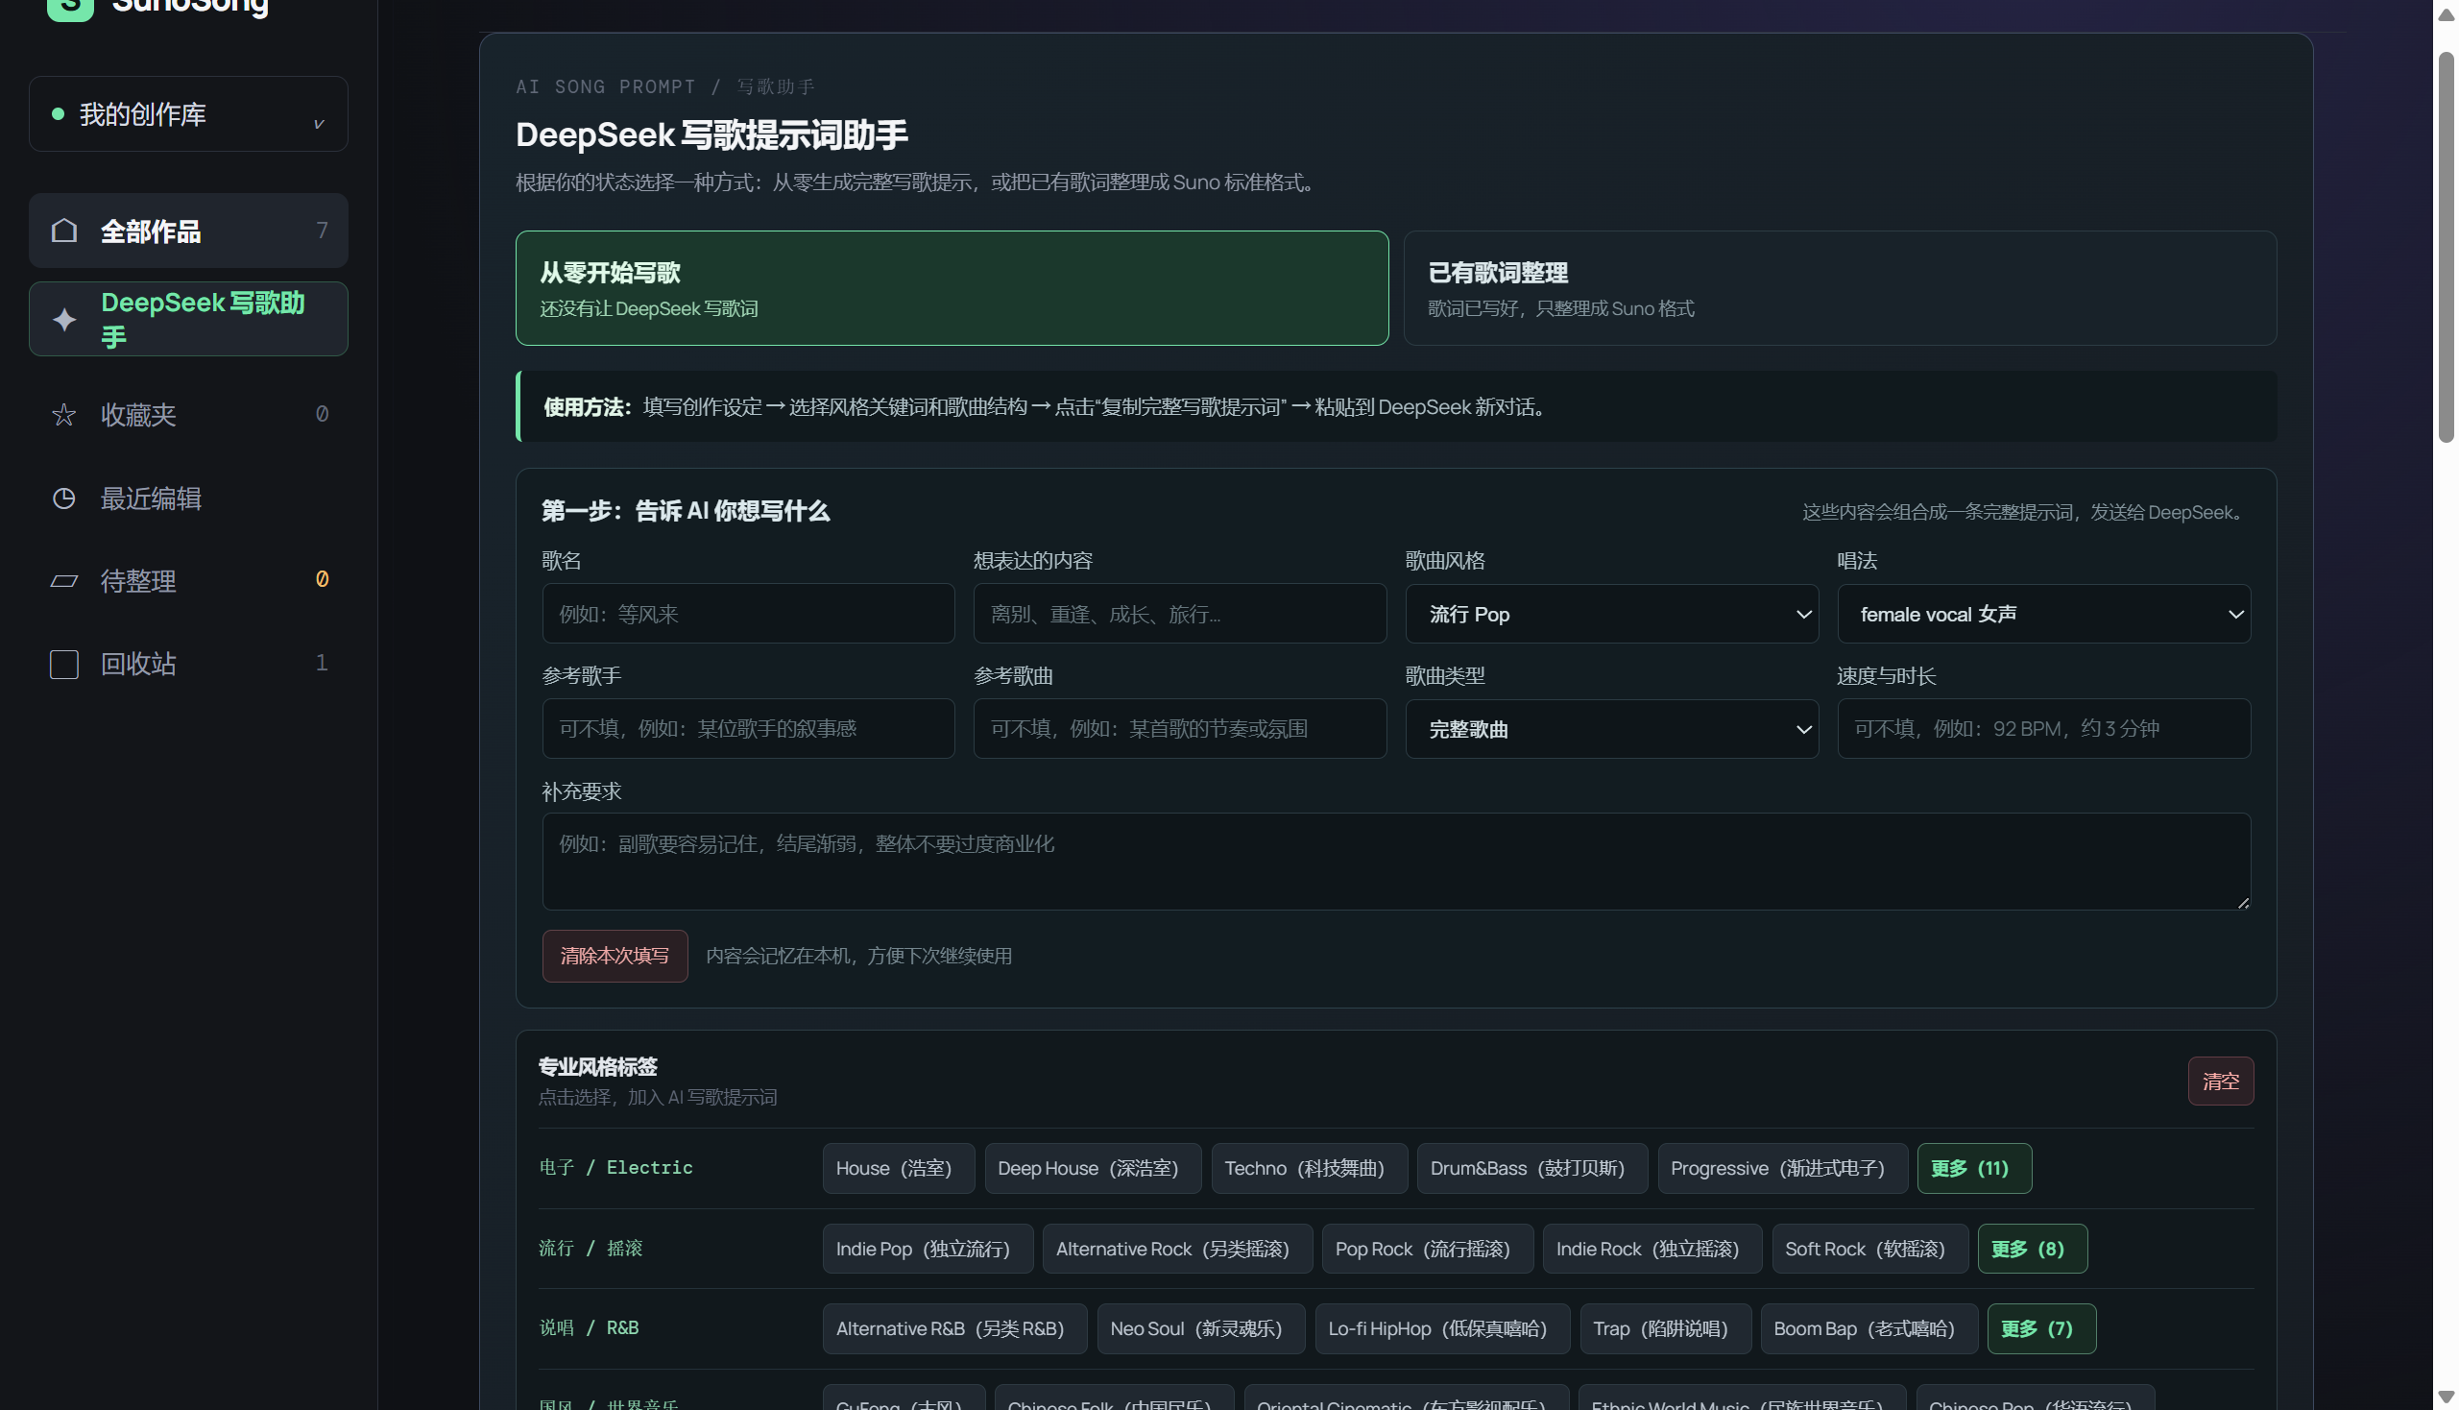The height and width of the screenshot is (1410, 2459).
Task: Click the square icon beside 回收站
Action: tap(64, 665)
